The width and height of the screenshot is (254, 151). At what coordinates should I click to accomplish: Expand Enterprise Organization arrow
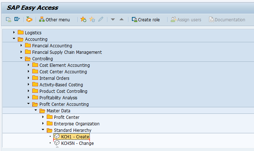(x=43, y=124)
